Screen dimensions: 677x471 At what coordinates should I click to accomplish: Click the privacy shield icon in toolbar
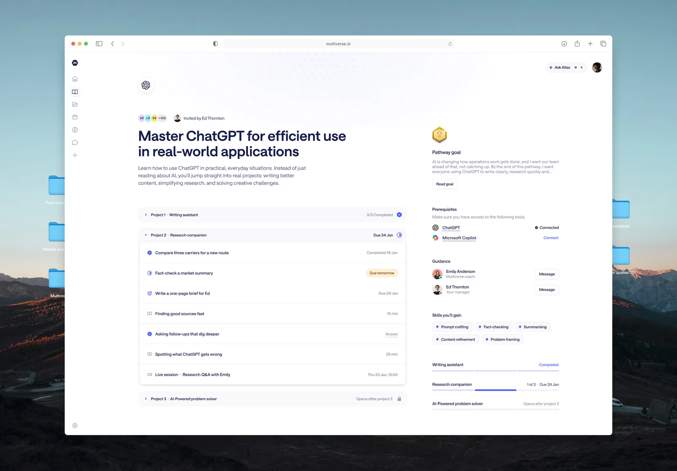tap(215, 44)
